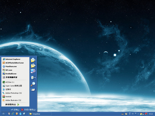Click the 15:21 system clock
This screenshot has height=116, width=155.
151,114
